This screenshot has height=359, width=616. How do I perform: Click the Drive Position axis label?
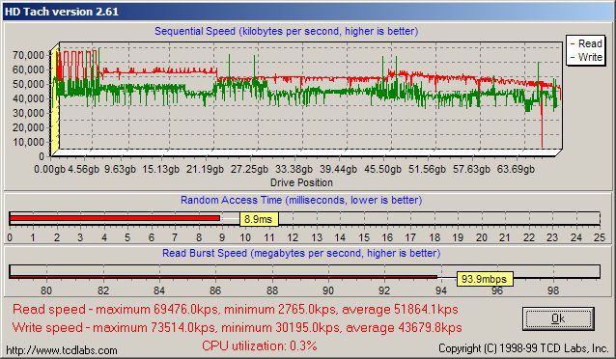point(301,182)
